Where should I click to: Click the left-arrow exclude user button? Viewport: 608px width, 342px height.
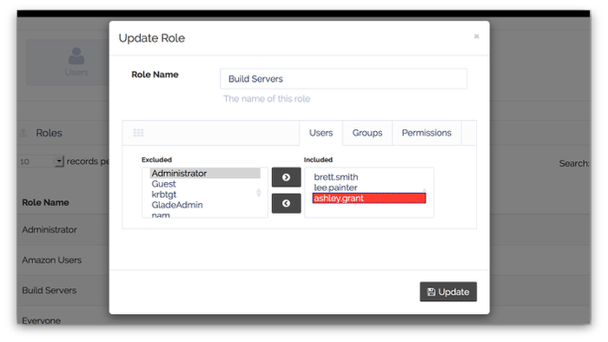click(286, 203)
